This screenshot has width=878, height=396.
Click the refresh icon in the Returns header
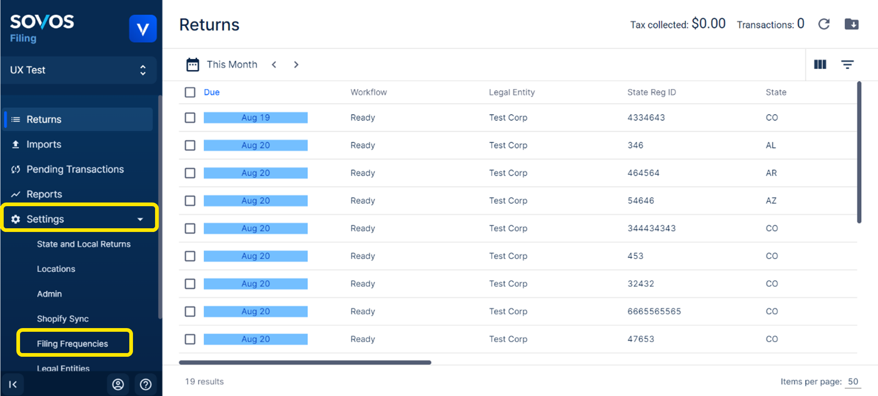(x=824, y=24)
